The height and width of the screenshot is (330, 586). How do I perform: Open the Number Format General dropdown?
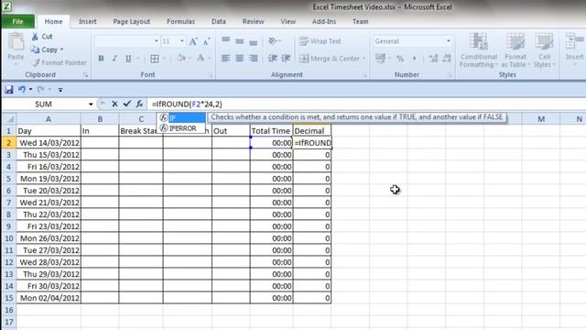coord(449,41)
